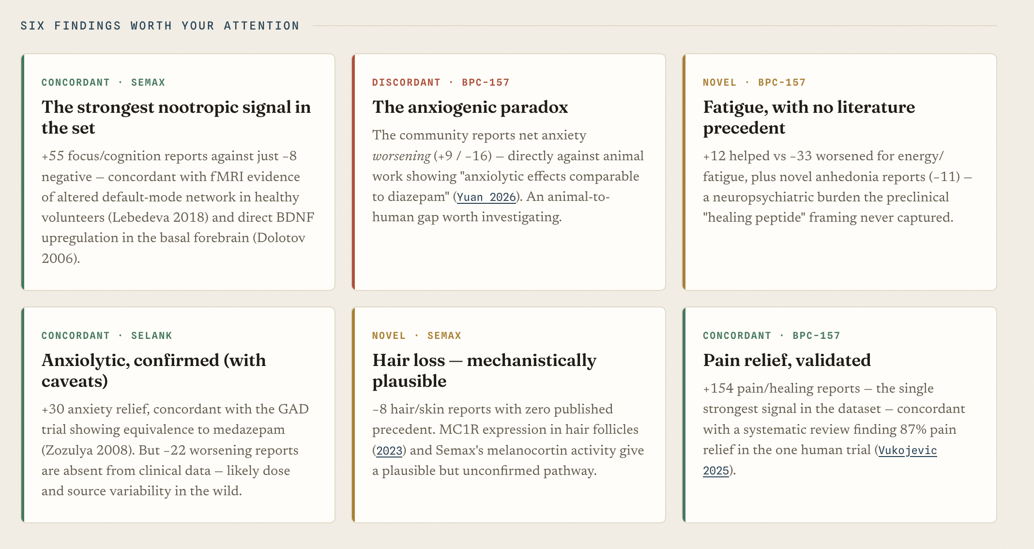Click the Pain relief, validated heading

[x=787, y=360]
